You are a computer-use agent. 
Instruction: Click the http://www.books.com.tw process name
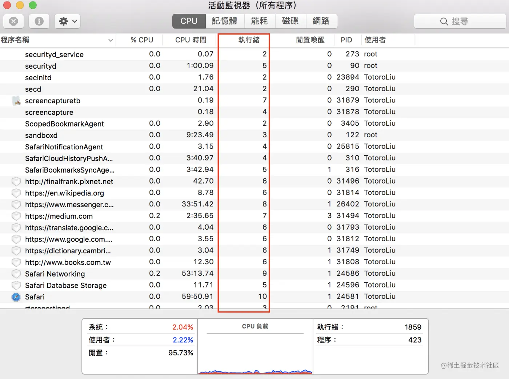coord(68,262)
